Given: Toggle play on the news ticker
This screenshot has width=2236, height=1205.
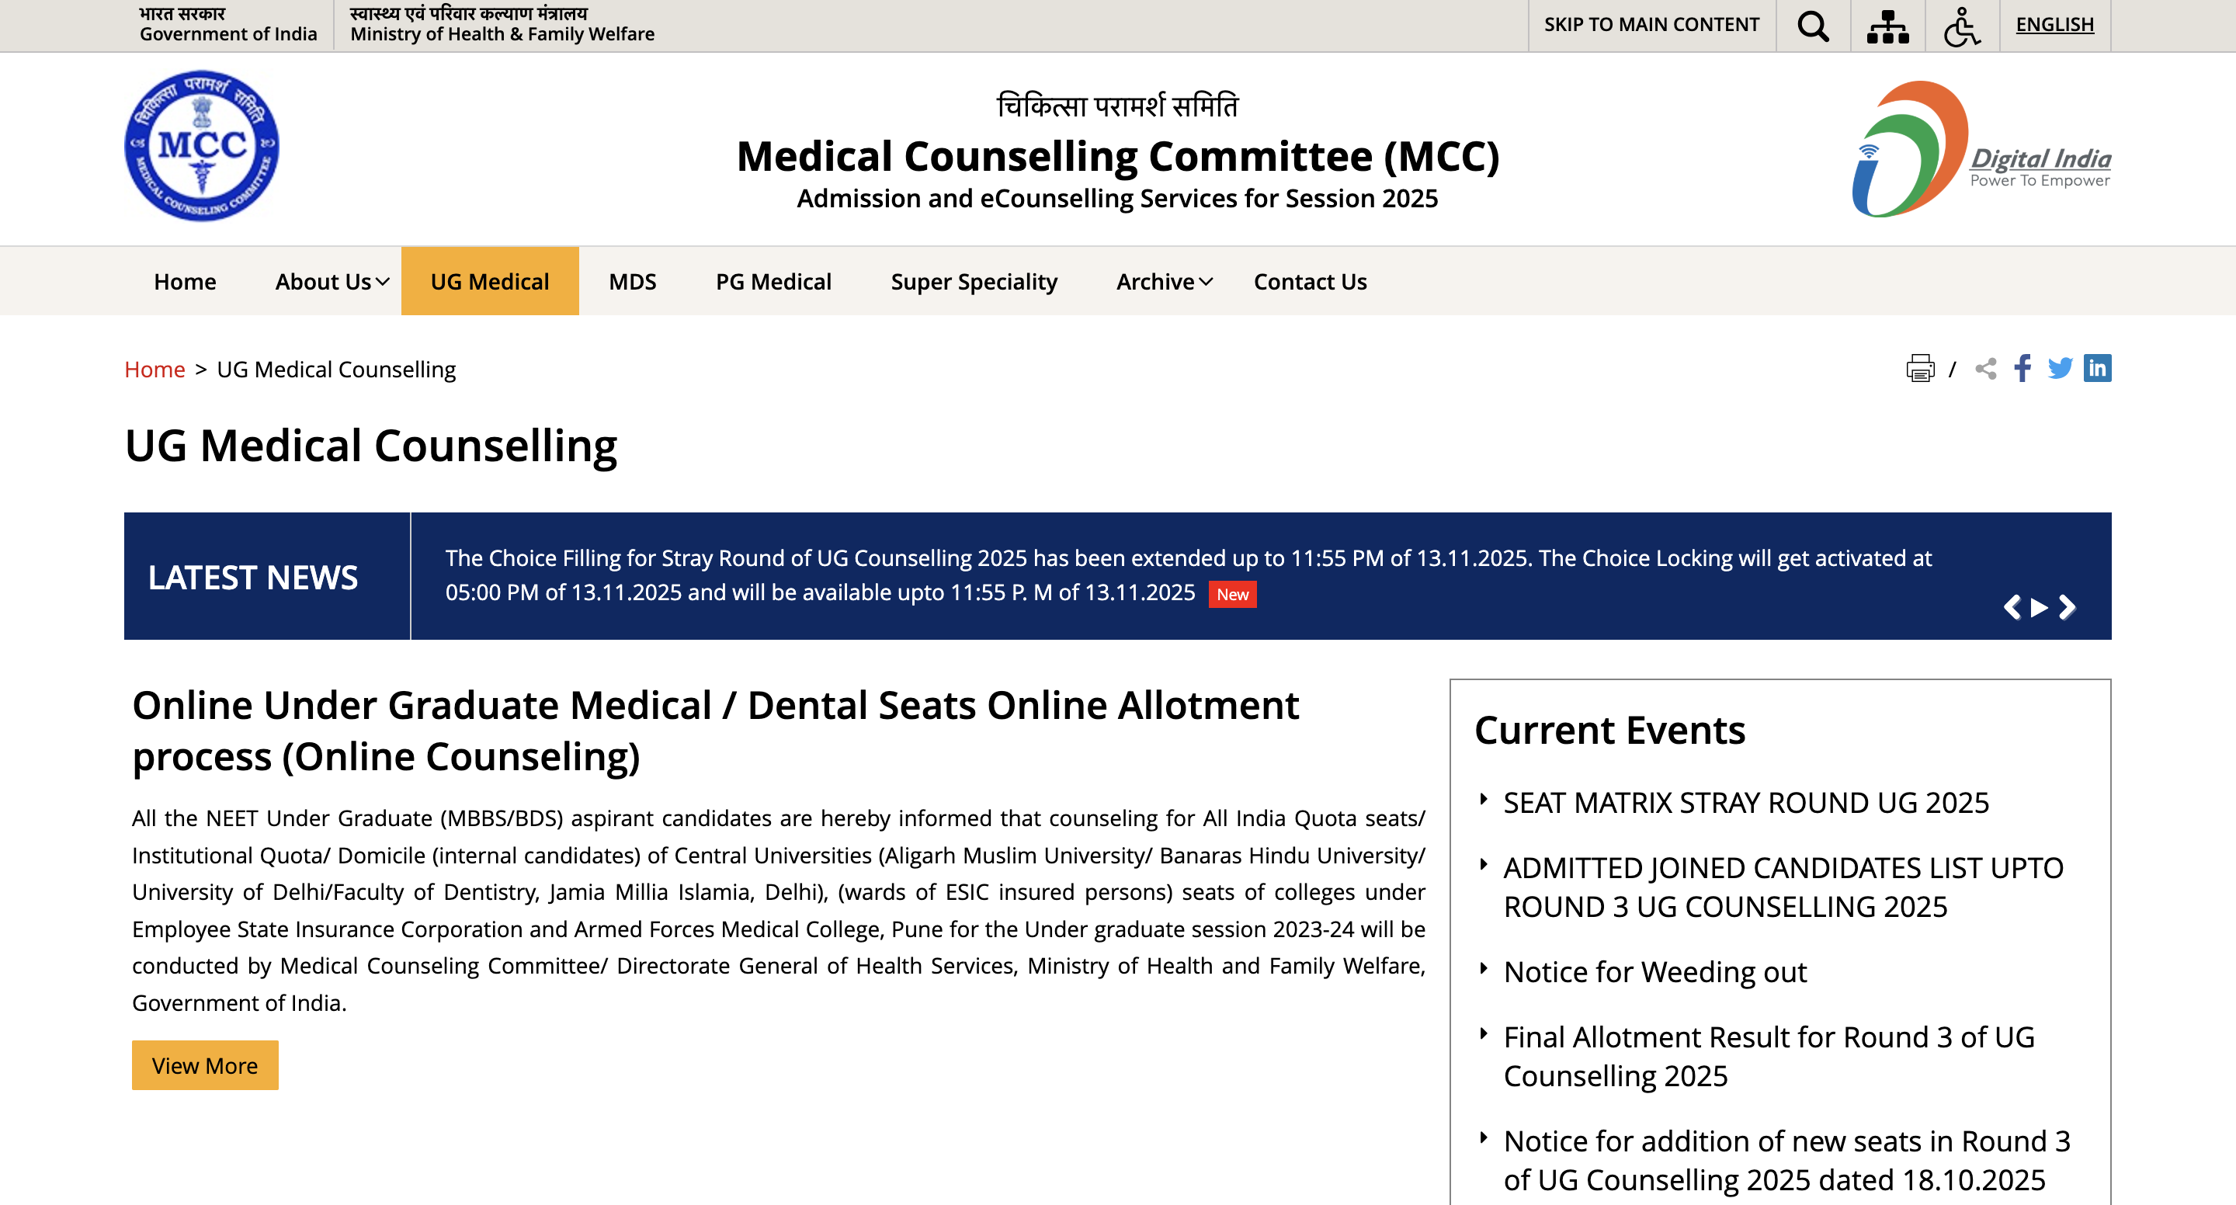Looking at the screenshot, I should coord(2039,607).
